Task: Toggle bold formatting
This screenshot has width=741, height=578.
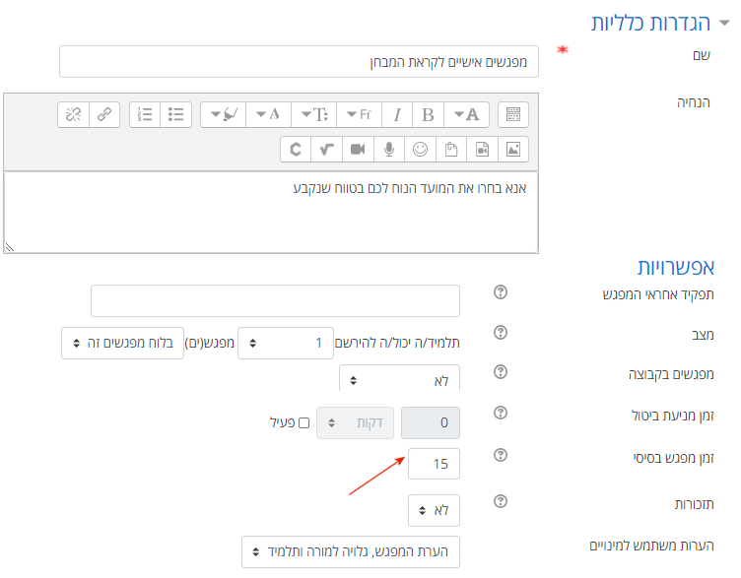Action: click(x=429, y=115)
